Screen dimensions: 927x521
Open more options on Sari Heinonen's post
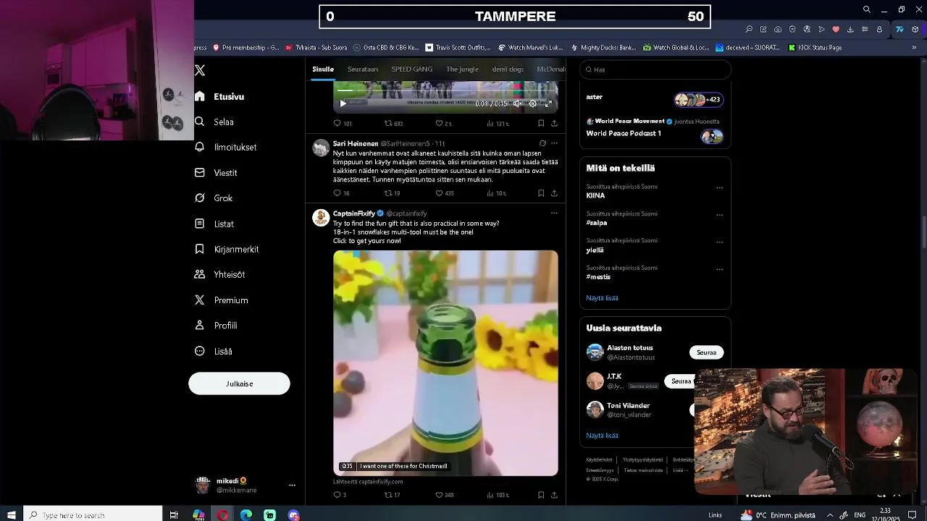(554, 143)
